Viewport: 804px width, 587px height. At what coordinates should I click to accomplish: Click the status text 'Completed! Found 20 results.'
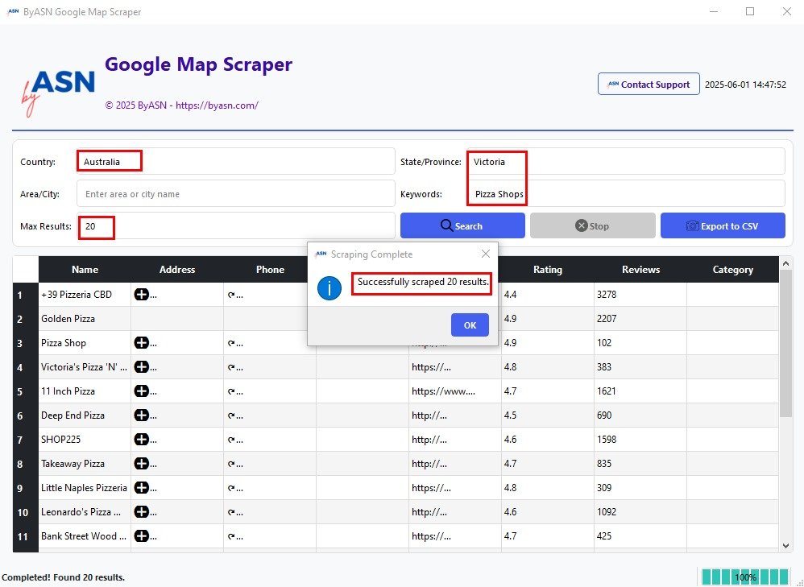(64, 577)
